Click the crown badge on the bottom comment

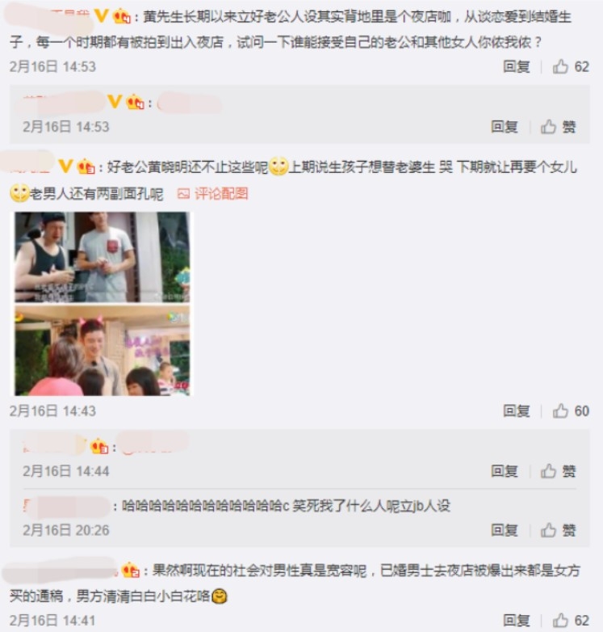pyautogui.click(x=131, y=570)
